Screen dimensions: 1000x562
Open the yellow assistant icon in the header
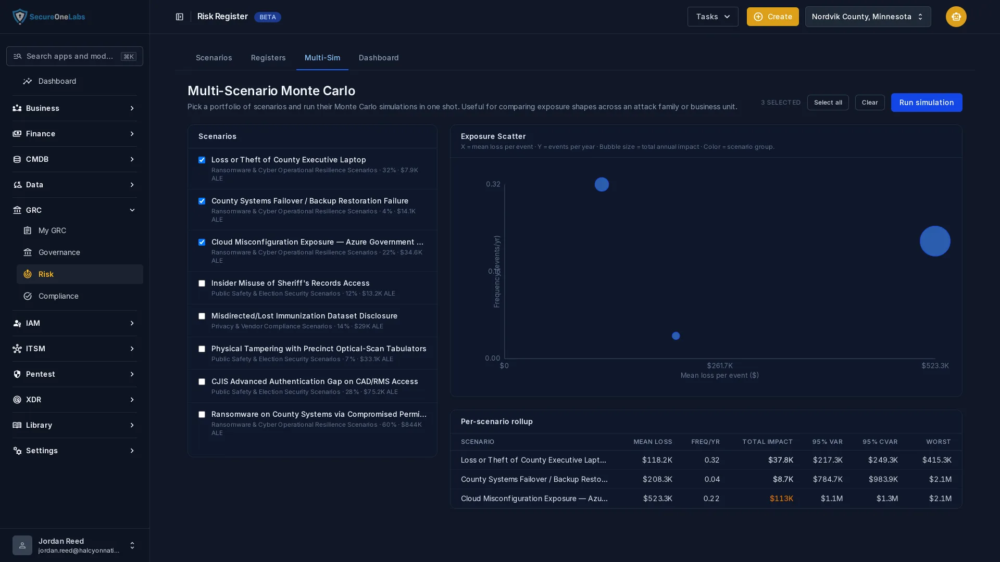(x=956, y=17)
